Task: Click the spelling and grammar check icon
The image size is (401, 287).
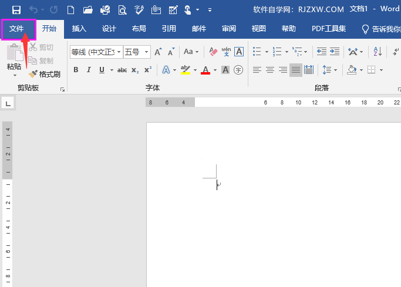Action: point(139,10)
